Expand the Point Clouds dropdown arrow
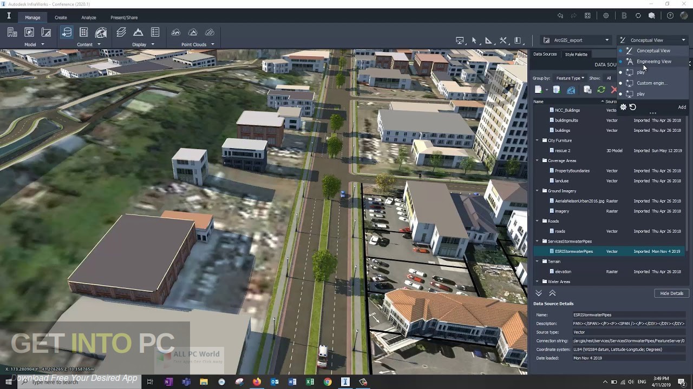The image size is (693, 389). [x=212, y=44]
